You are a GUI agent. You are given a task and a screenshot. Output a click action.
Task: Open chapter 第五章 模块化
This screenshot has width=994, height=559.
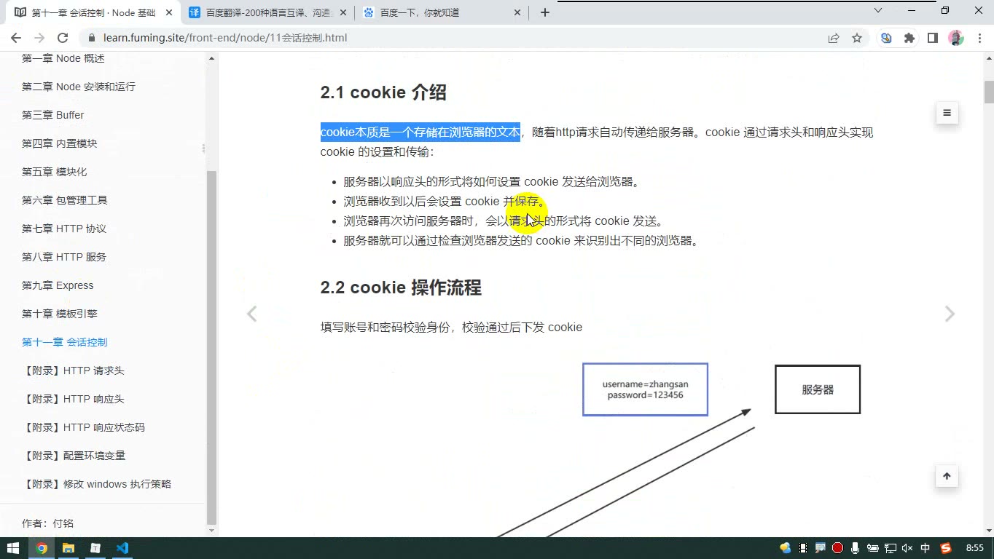pos(55,172)
